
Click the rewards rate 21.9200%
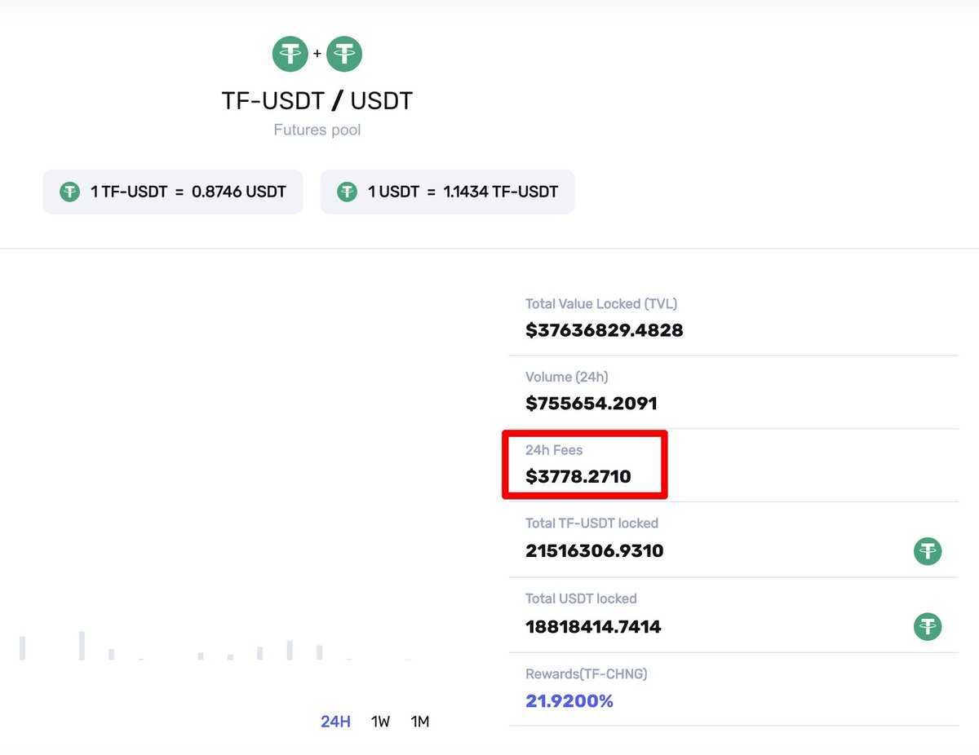tap(569, 701)
